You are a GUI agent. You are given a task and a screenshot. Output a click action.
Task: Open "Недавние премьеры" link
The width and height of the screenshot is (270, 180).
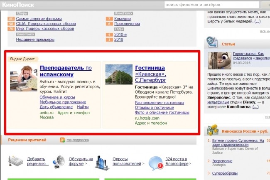(35, 39)
